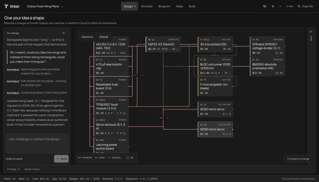
Task: Select the ESP32-S3-DevKitC node title
Action: pyautogui.click(x=161, y=44)
